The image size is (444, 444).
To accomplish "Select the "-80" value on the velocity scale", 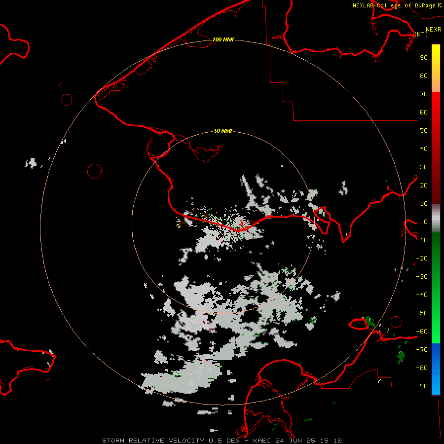I will tap(422, 368).
